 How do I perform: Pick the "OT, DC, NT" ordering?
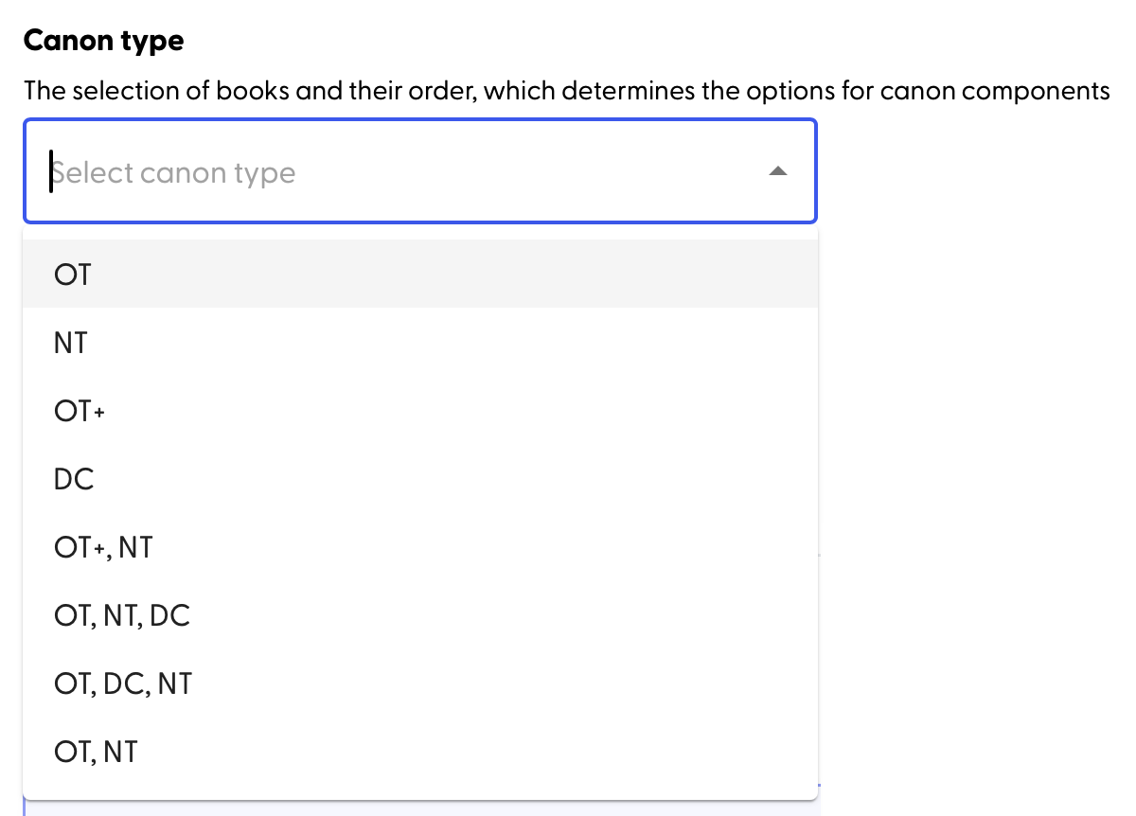tap(123, 683)
